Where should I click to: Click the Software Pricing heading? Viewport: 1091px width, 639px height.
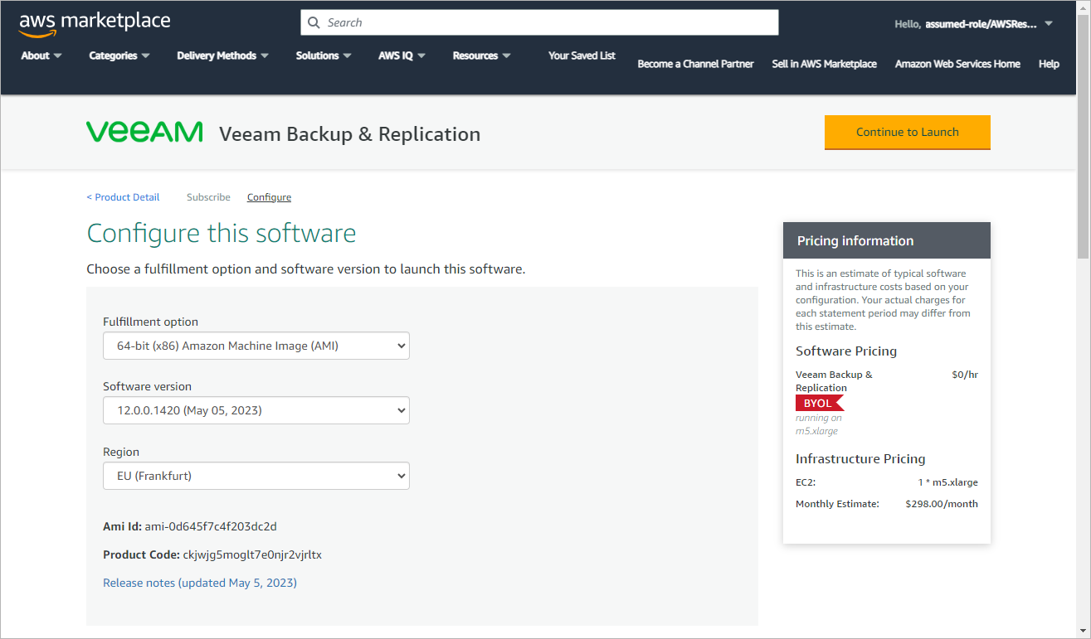click(x=846, y=351)
